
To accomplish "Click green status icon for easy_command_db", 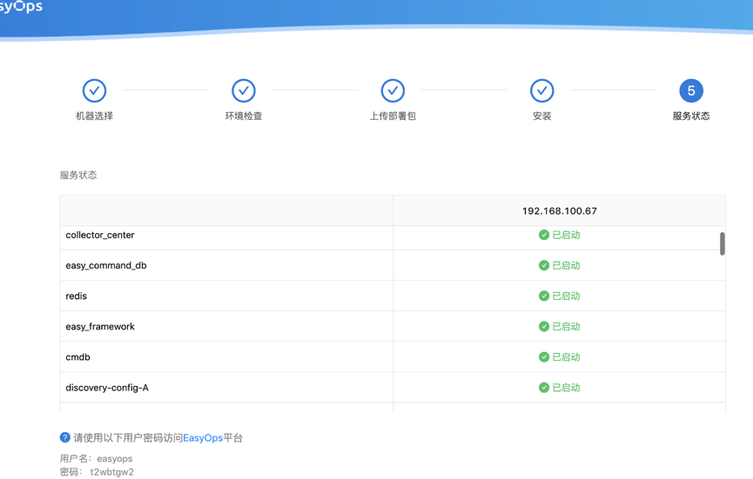I will (543, 266).
